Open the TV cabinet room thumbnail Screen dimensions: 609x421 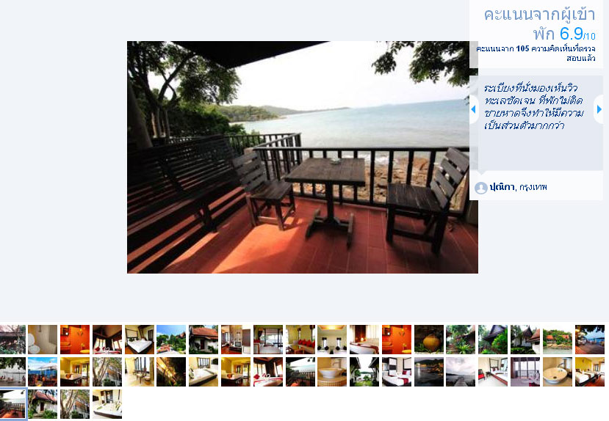pyautogui.click(x=236, y=339)
